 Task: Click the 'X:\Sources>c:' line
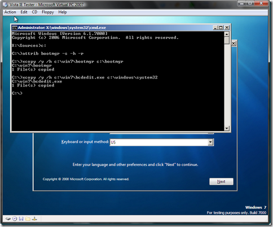click(x=29, y=46)
